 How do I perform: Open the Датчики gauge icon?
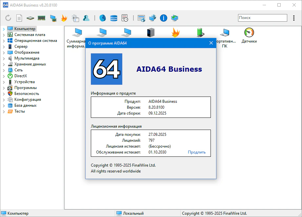pyautogui.click(x=249, y=32)
